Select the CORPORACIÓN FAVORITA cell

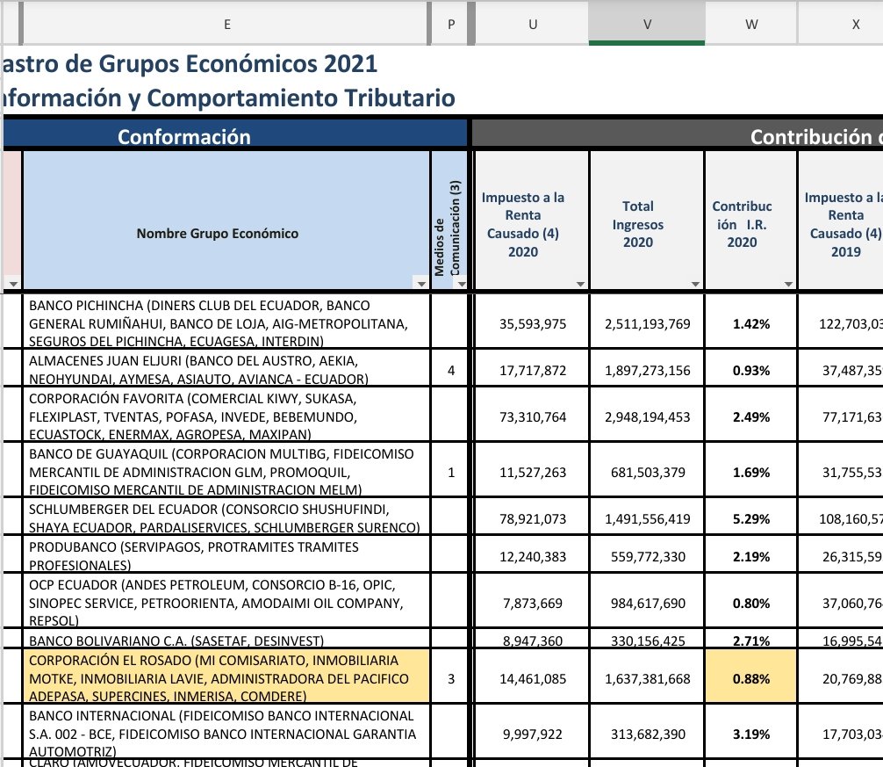click(226, 416)
